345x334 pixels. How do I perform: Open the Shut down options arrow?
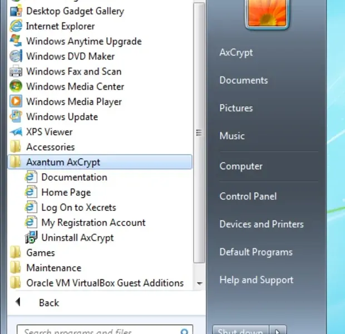tap(278, 330)
